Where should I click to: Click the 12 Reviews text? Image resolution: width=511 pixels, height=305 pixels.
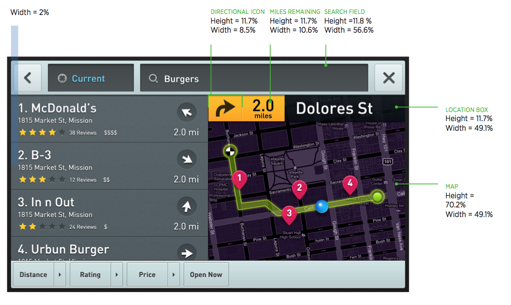click(x=83, y=180)
